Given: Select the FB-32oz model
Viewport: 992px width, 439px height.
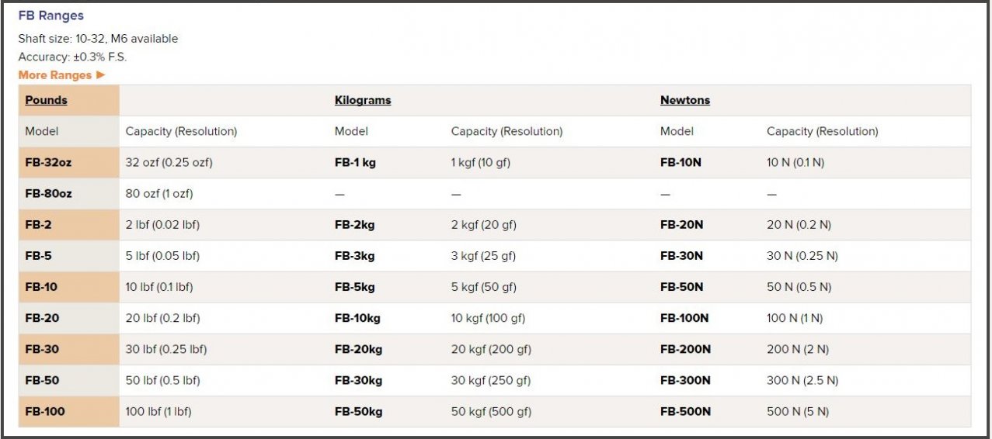Looking at the screenshot, I should [x=48, y=163].
